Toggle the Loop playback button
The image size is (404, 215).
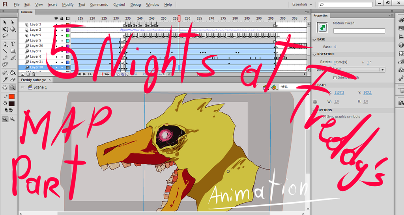[x=107, y=74]
